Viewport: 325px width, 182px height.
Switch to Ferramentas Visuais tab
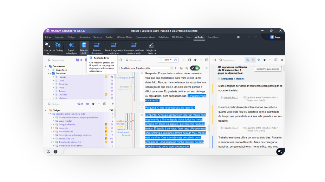pyautogui.click(x=146, y=37)
